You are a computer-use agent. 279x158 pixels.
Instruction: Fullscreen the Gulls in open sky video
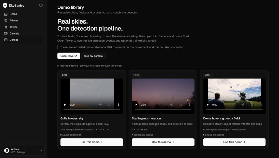pos(109,105)
